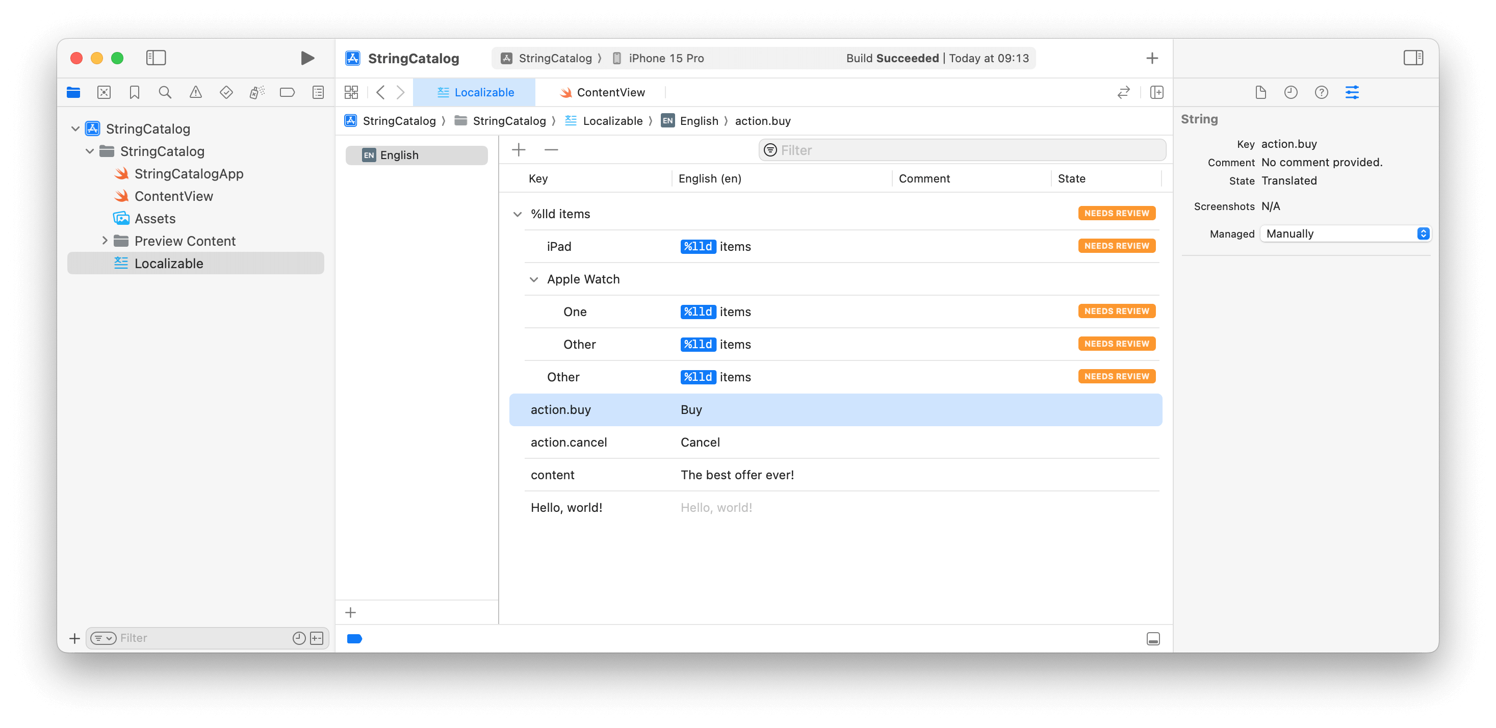This screenshot has height=728, width=1496.
Task: Open the Bookmark navigator
Action: (x=135, y=92)
